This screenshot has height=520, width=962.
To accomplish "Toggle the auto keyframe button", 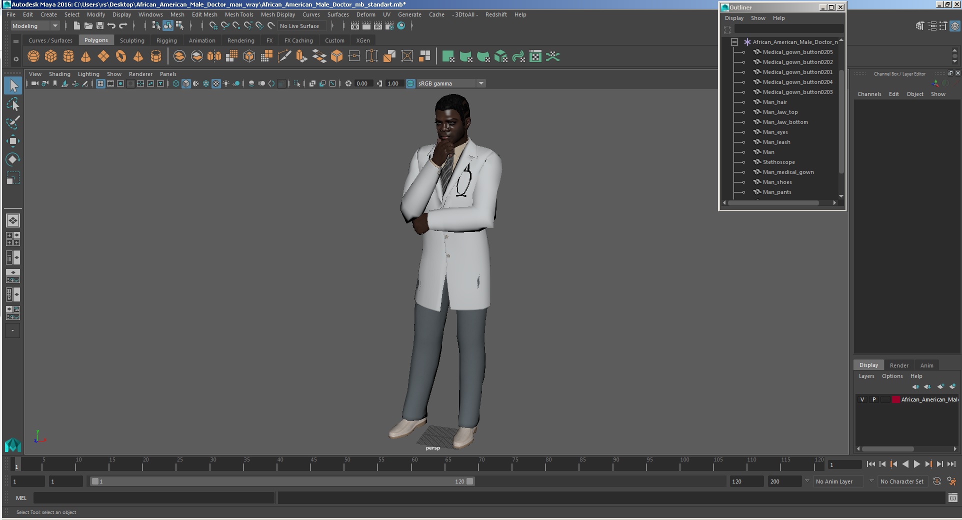I will 937,481.
